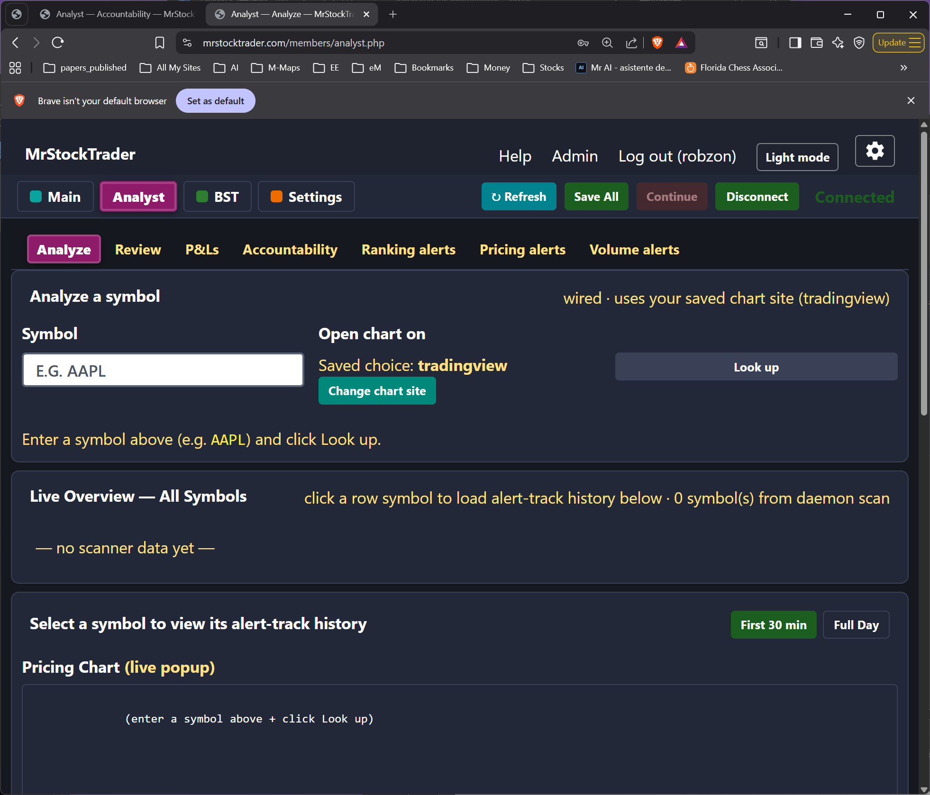Screen dimensions: 930x795
Task: Expand the EE bookmark folder
Action: pos(326,68)
